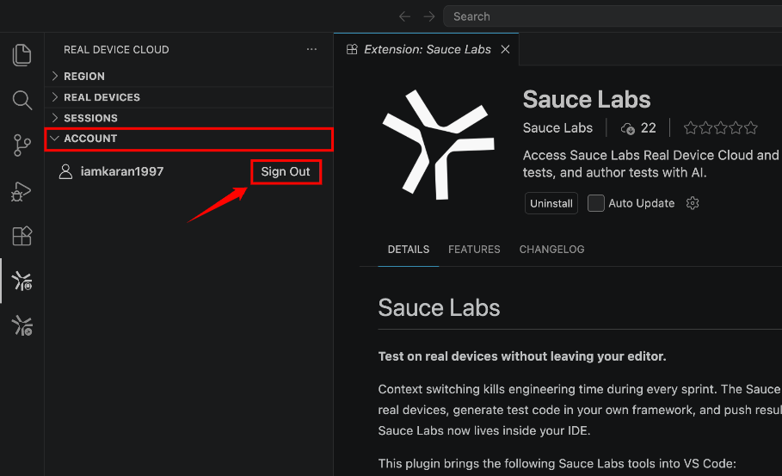Viewport: 782px width, 476px height.
Task: Click the Sauce Labs heading in details
Action: (439, 308)
